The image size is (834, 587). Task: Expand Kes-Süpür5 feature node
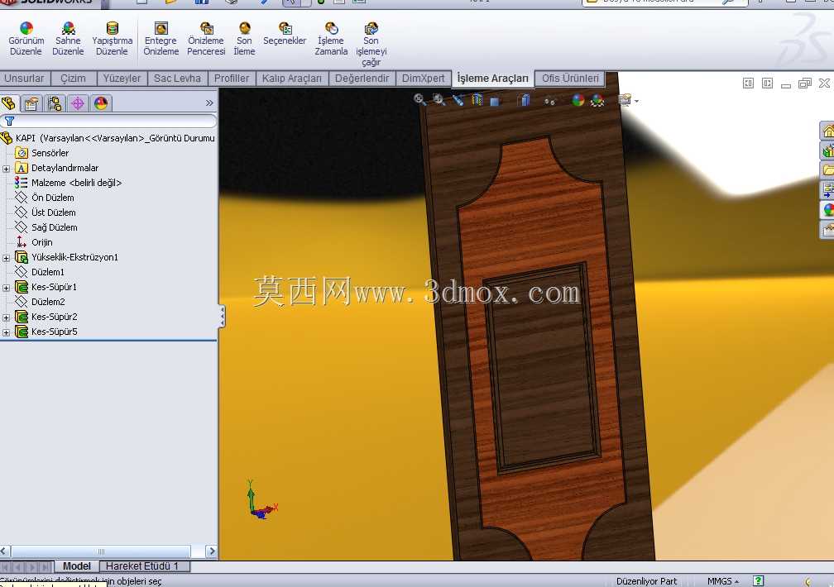tap(7, 332)
